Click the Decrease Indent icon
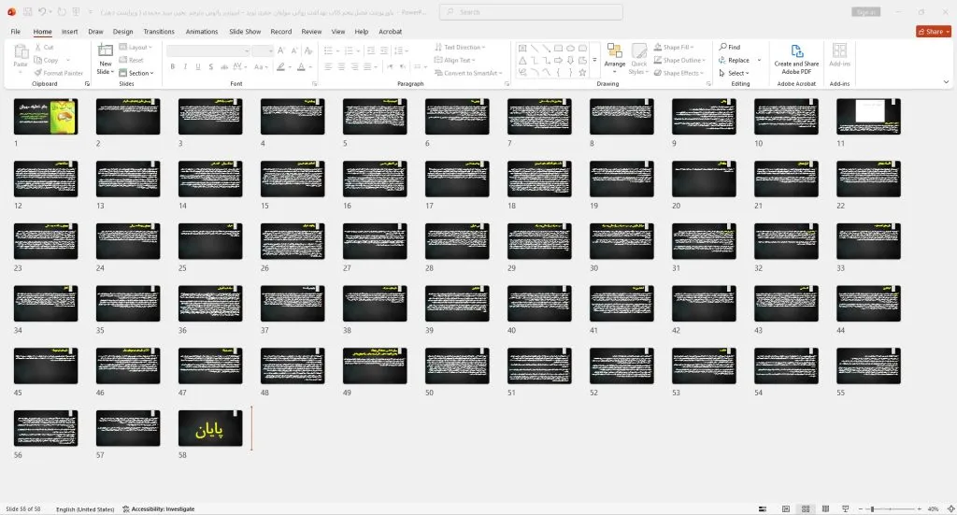The width and height of the screenshot is (957, 515). (370, 50)
